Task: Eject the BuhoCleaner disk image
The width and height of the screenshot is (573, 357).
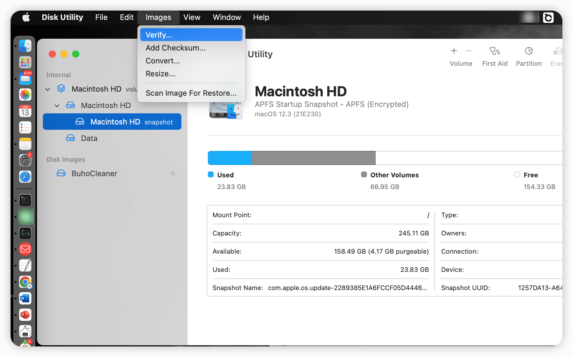Action: click(x=173, y=174)
